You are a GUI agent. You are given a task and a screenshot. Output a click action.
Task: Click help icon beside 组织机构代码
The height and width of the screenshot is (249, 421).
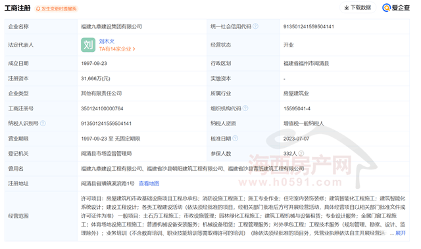click(245, 108)
